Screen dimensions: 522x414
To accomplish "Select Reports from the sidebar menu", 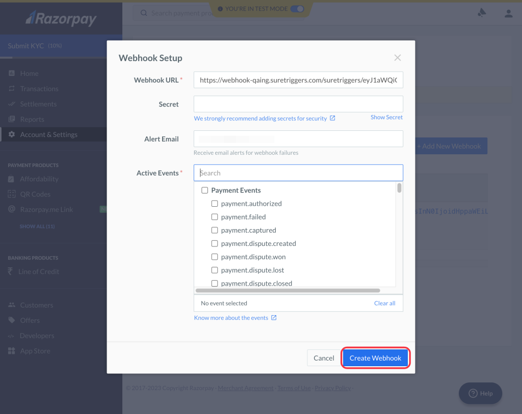I will click(32, 119).
